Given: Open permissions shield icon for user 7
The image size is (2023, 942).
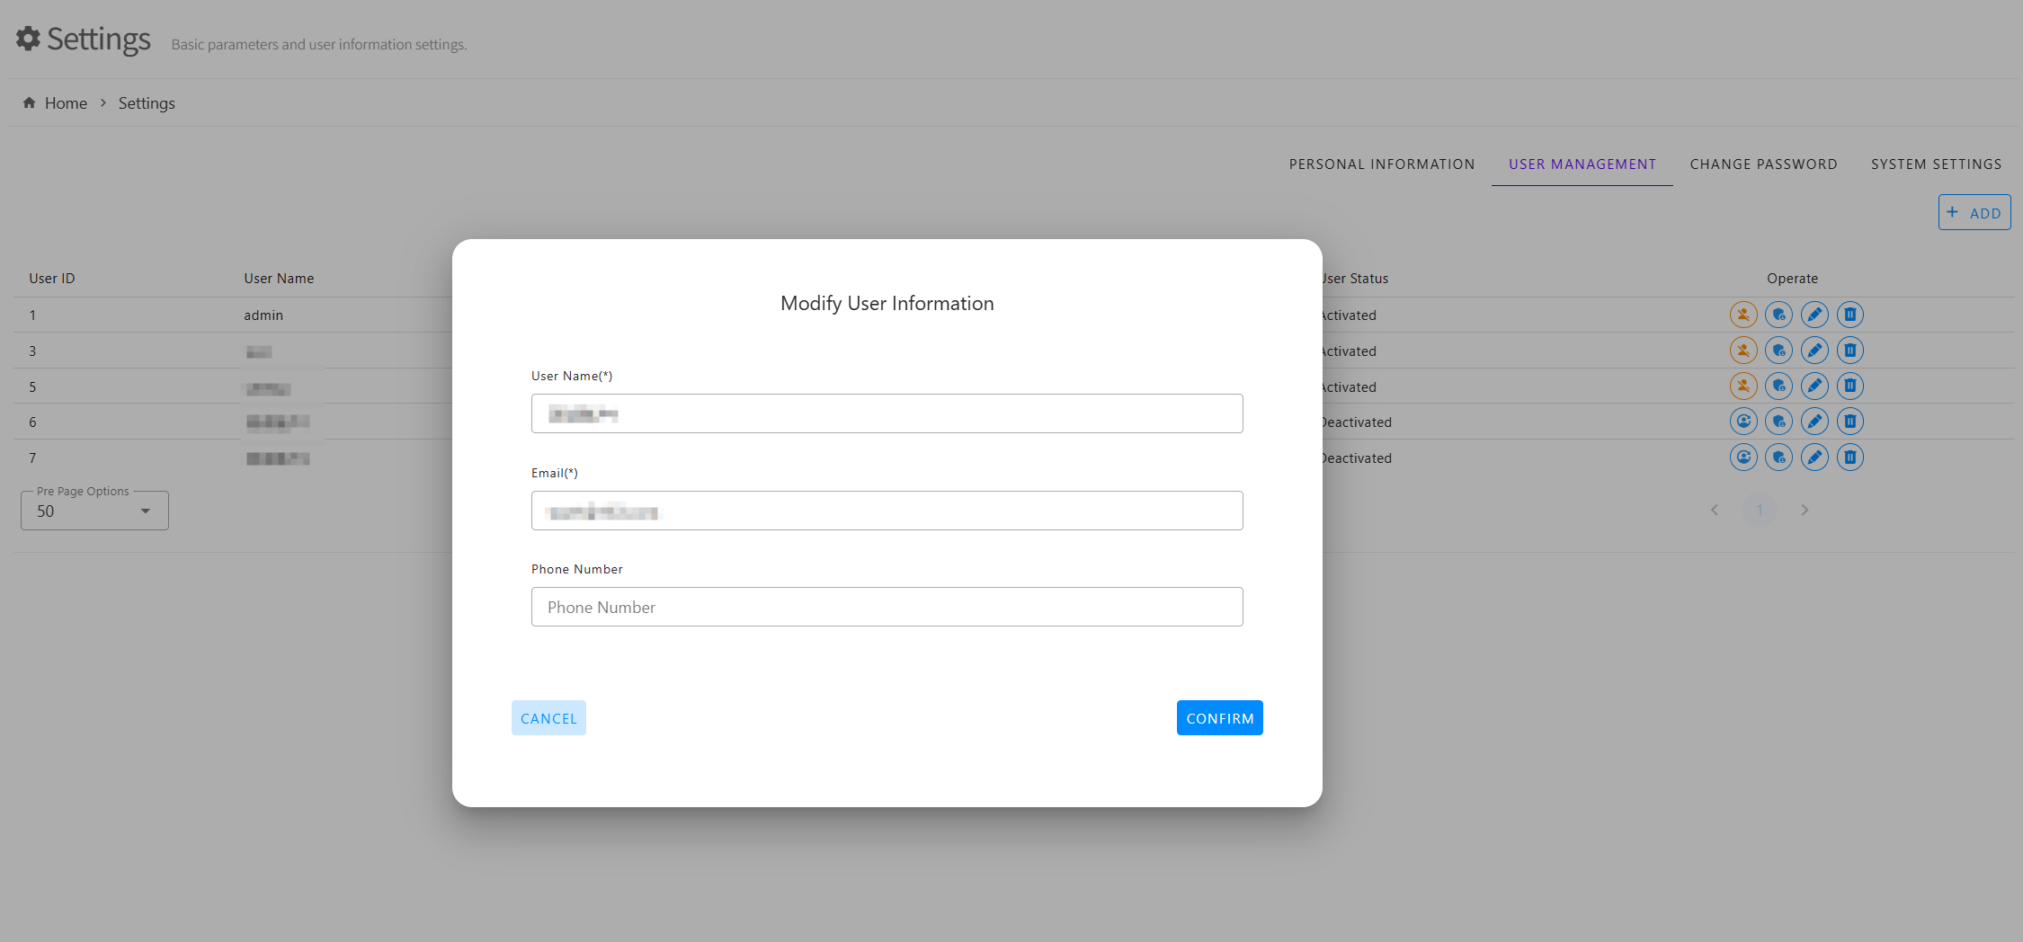Looking at the screenshot, I should coord(1778,458).
